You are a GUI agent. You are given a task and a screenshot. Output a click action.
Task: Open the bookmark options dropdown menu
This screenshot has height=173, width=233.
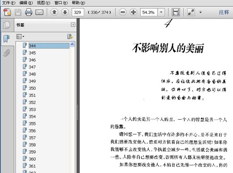click(x=20, y=36)
